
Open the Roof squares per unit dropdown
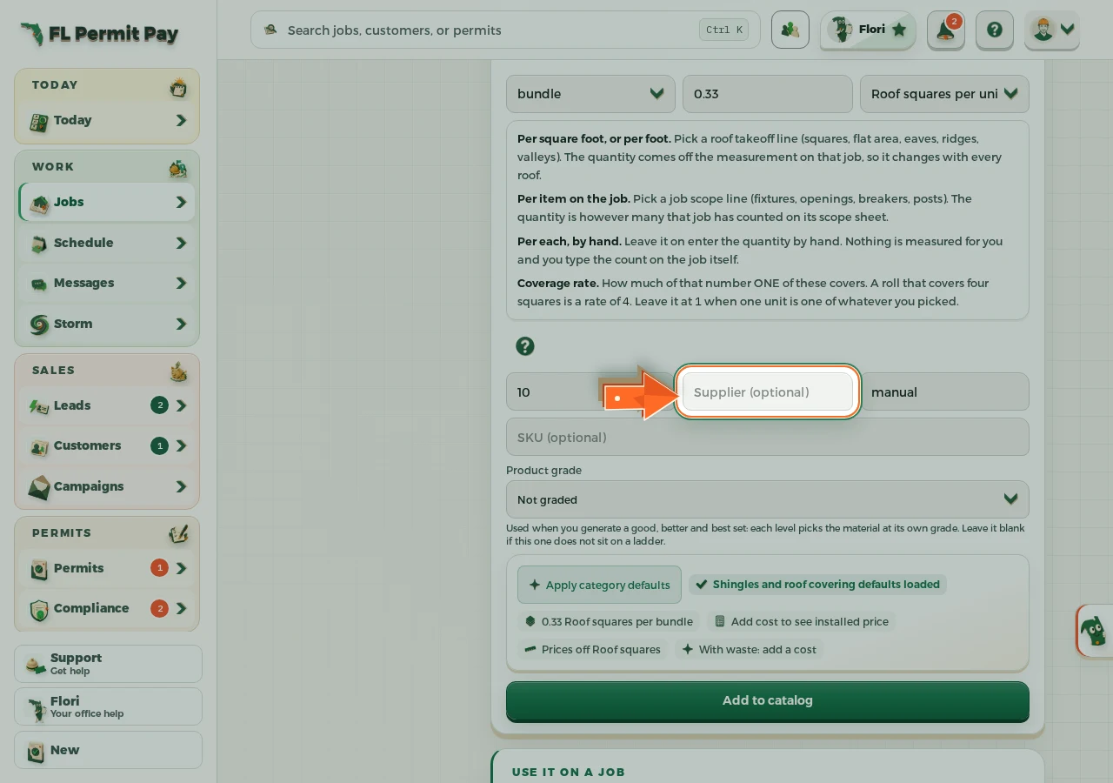(944, 94)
